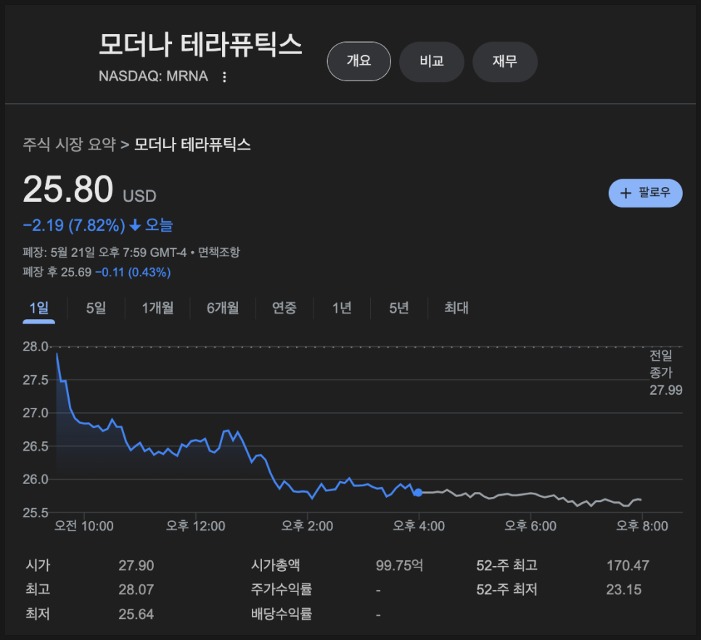Click the 시가총액 value 99.75억
Image resolution: width=701 pixels, height=640 pixels.
point(399,565)
